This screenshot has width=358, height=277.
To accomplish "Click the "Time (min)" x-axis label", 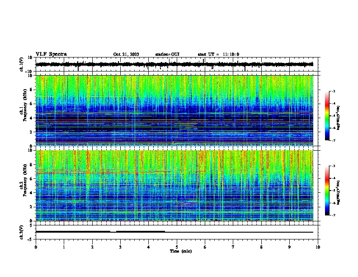I will [181, 251].
